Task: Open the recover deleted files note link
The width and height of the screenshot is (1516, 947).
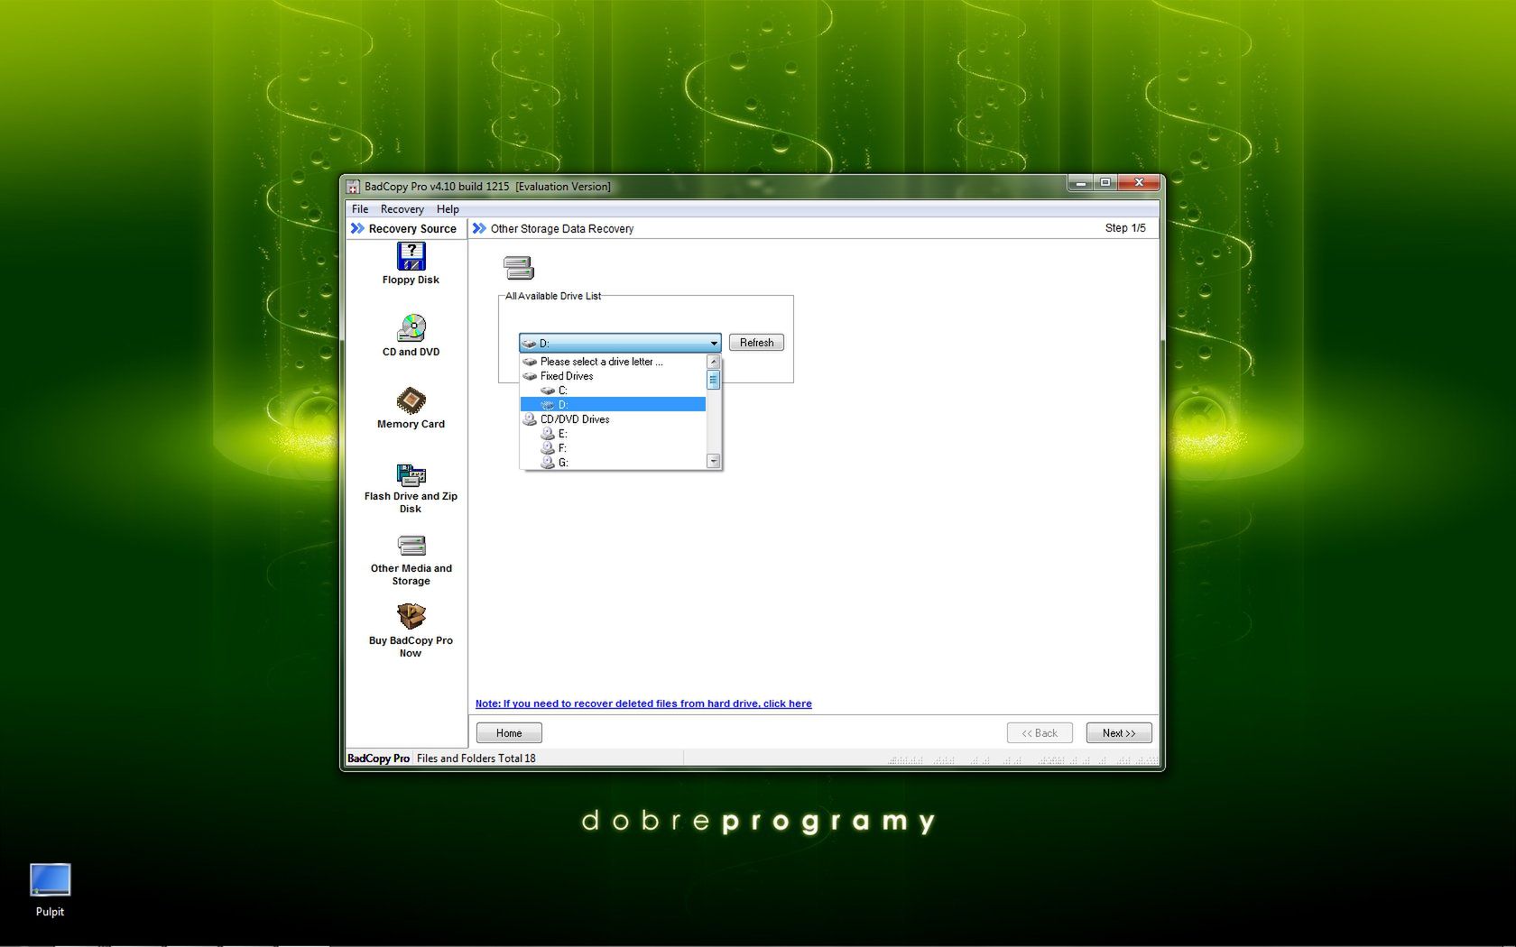Action: click(x=643, y=703)
